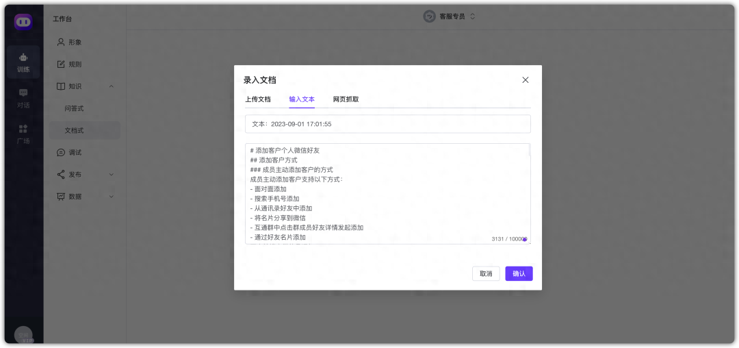
Task: Click the line '- 通过好友名片添加'
Action: 278,237
